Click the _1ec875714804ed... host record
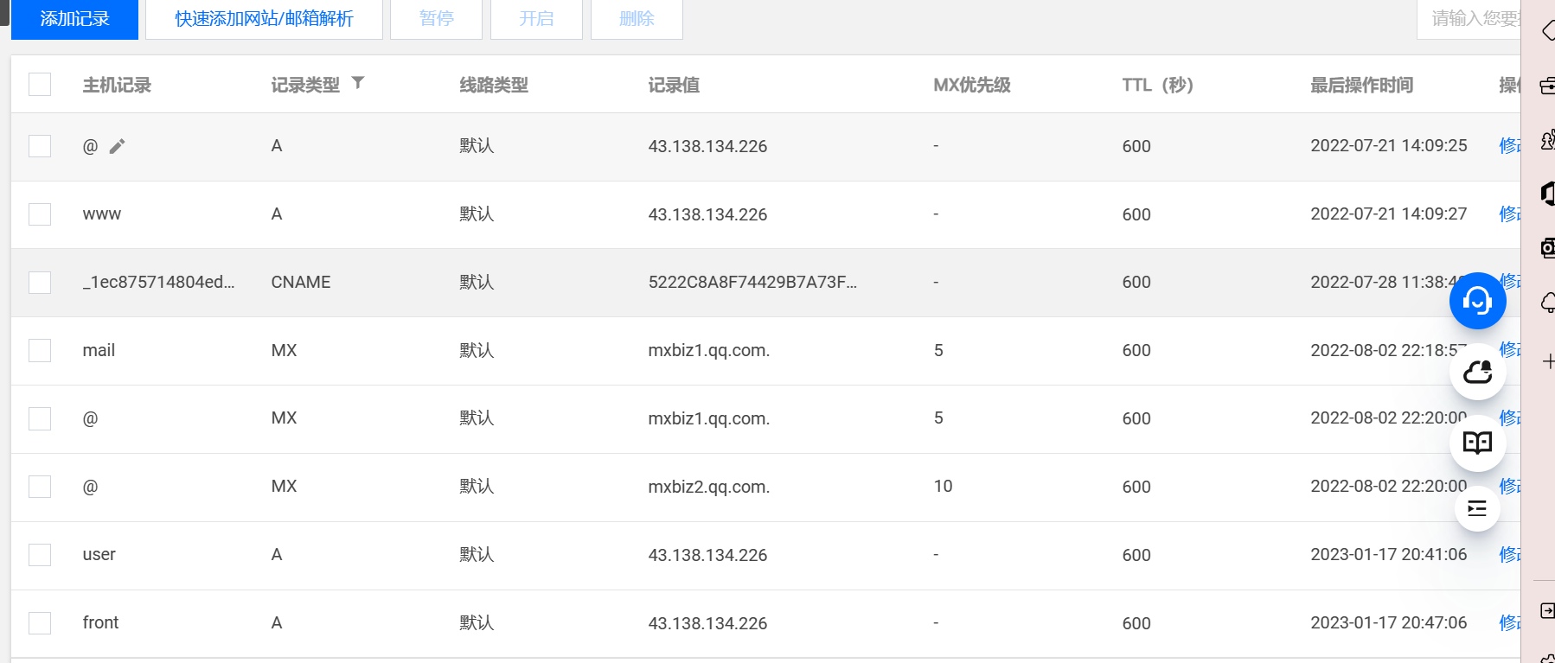This screenshot has width=1555, height=663. tap(158, 283)
